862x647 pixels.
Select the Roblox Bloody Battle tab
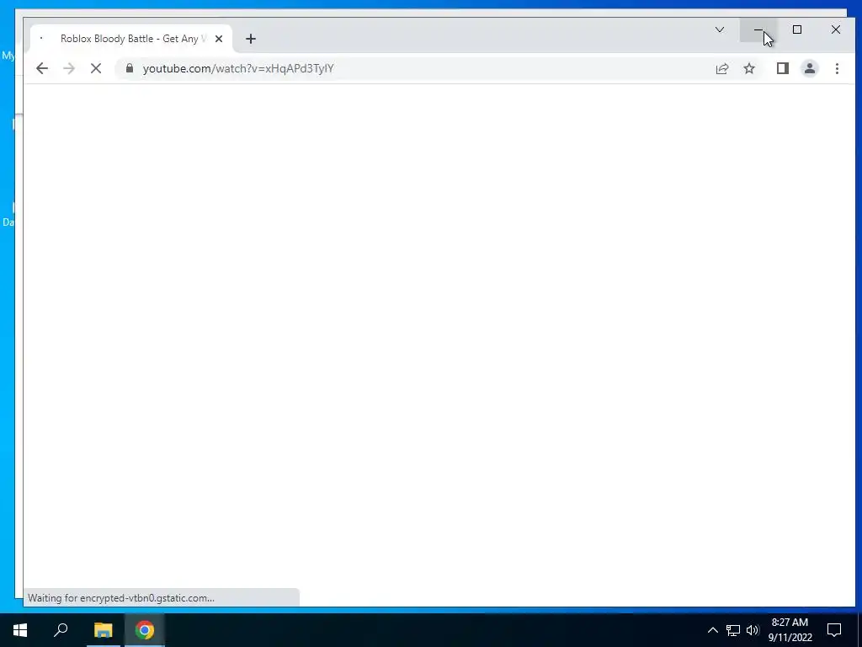[130, 39]
